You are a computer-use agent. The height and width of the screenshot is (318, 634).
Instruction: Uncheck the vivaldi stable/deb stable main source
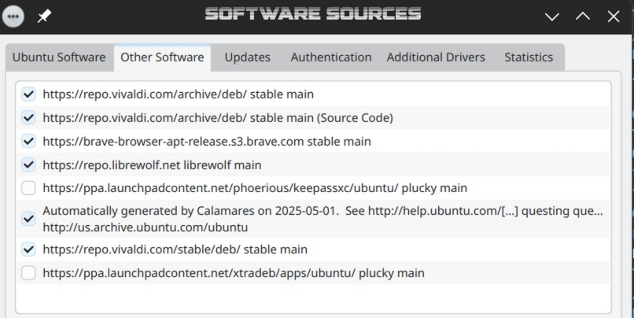28,250
